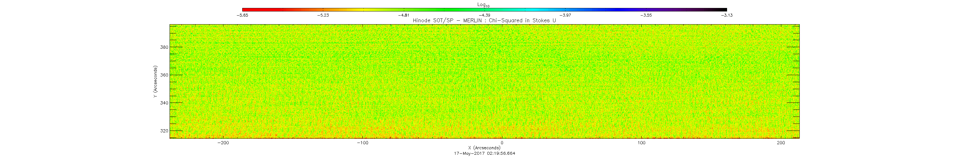
Task: Click the -4.81 colorbar tick label
Action: click(404, 15)
